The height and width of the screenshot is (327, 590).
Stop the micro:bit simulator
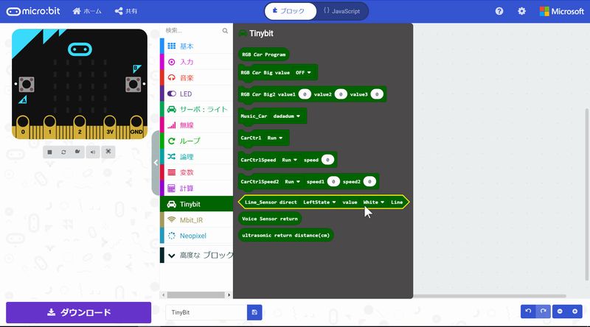[49, 152]
